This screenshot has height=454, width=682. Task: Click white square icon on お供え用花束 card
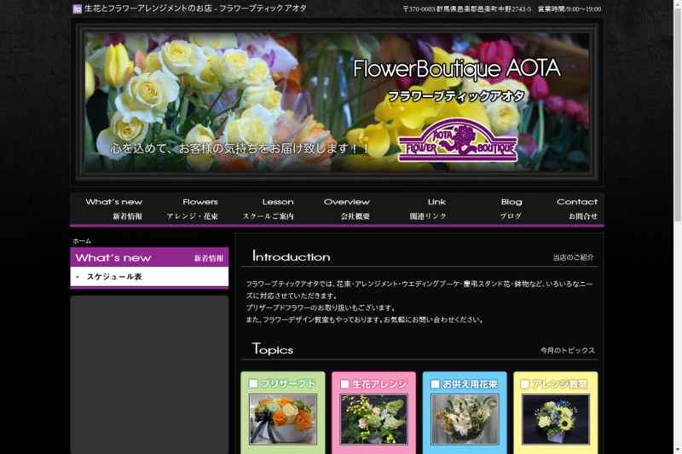tap(435, 384)
